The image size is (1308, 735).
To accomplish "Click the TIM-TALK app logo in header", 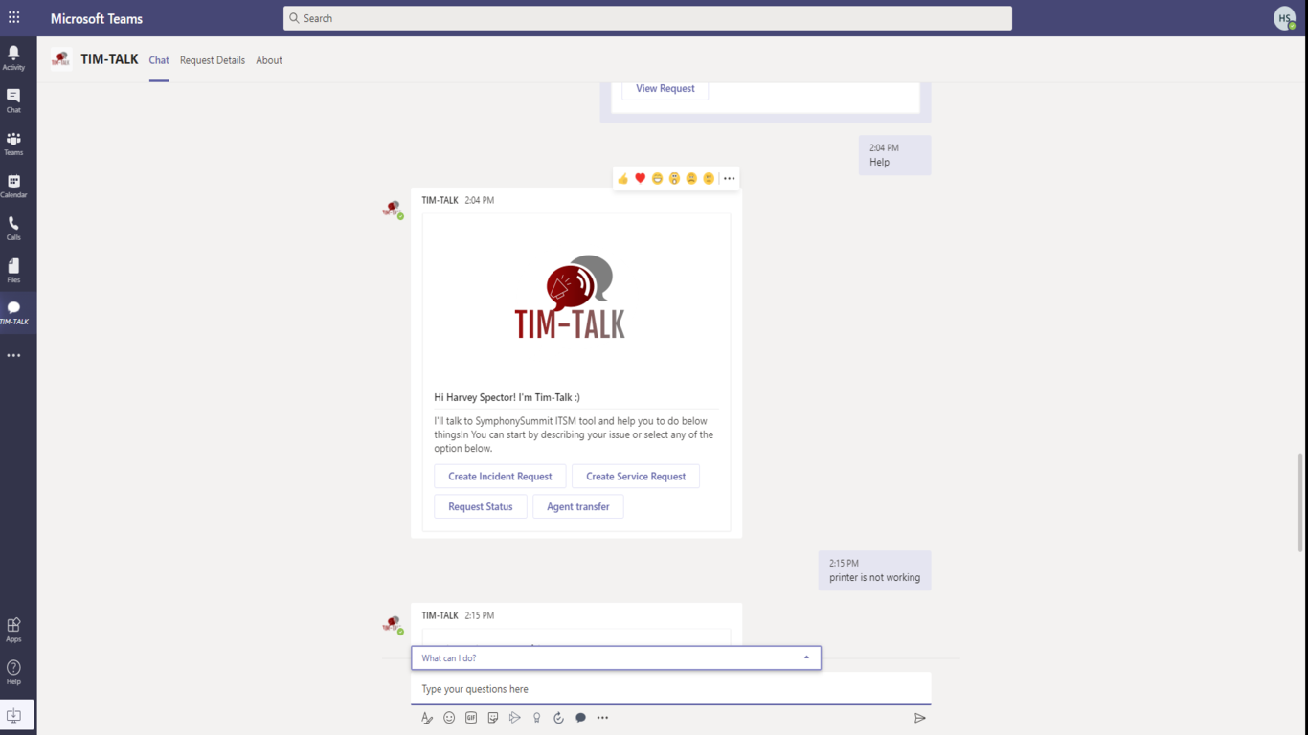I will [61, 59].
